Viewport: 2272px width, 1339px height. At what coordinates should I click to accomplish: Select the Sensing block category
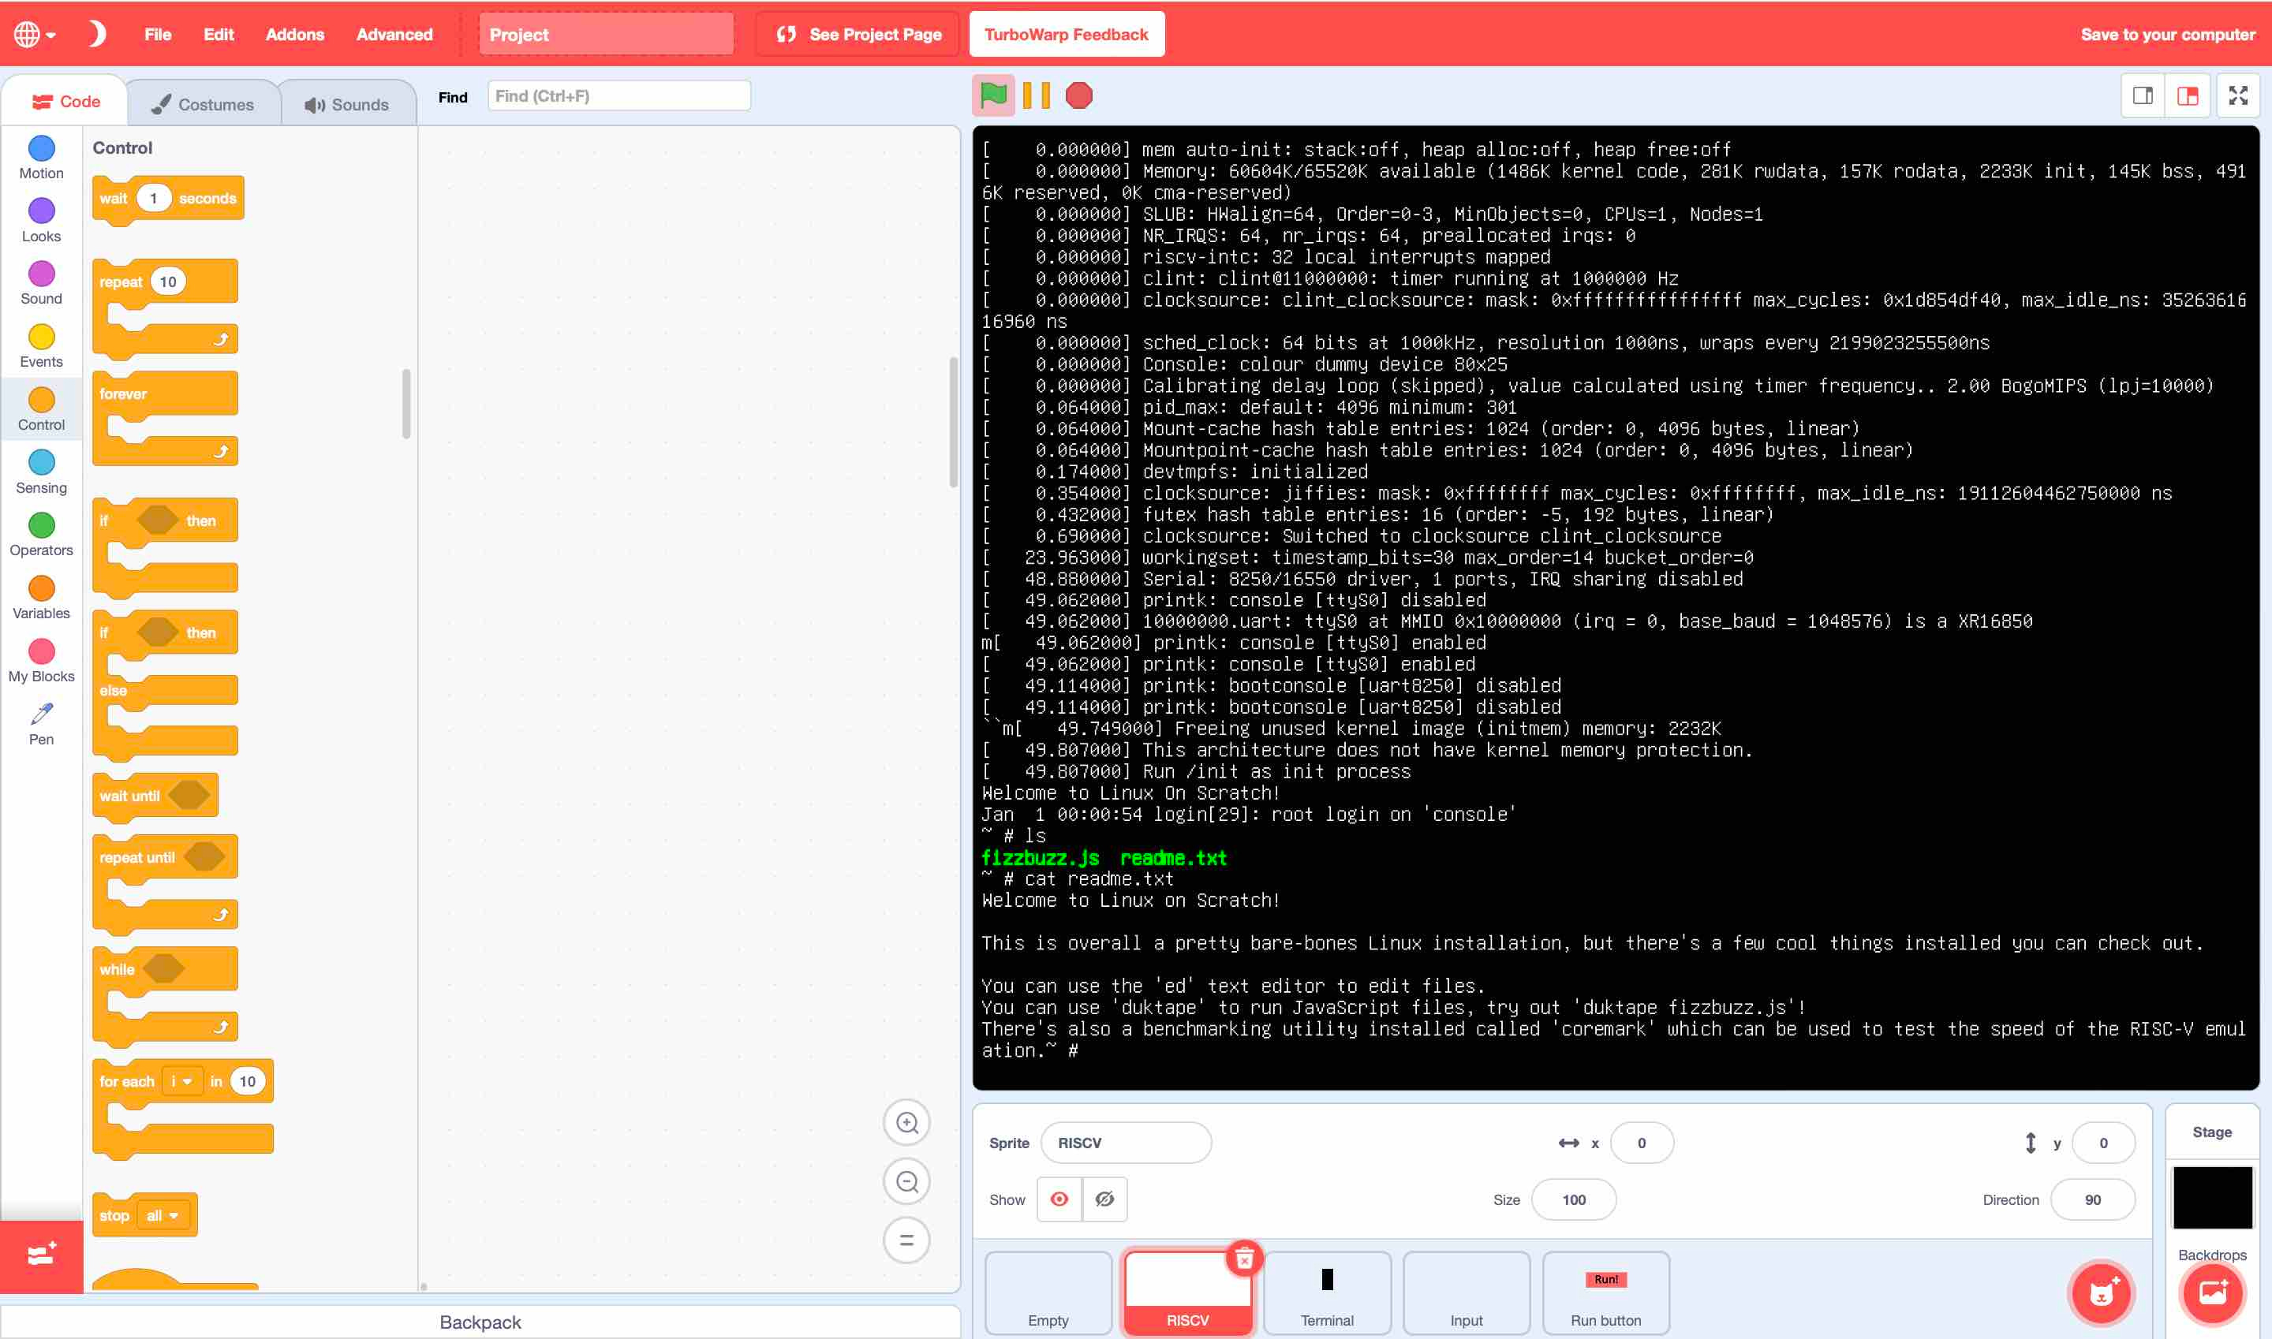42,473
